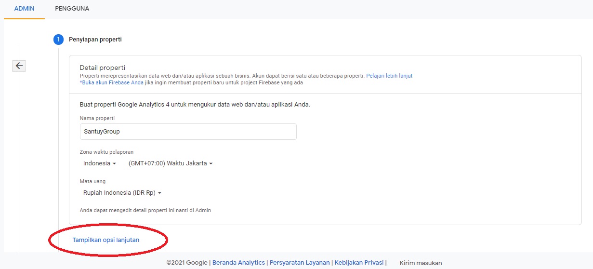The width and height of the screenshot is (593, 269).
Task: Click the Penyiapan properti step heading
Action: pyautogui.click(x=95, y=40)
